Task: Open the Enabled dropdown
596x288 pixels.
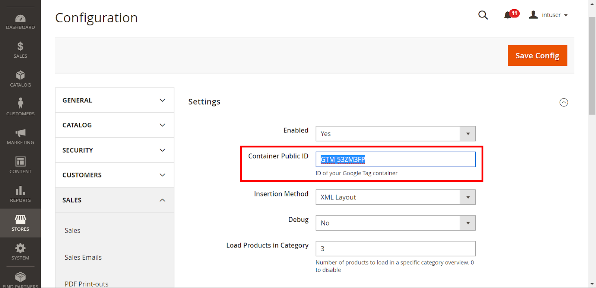Action: pos(395,134)
